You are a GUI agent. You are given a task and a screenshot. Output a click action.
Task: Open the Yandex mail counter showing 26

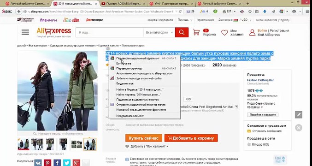190,12
